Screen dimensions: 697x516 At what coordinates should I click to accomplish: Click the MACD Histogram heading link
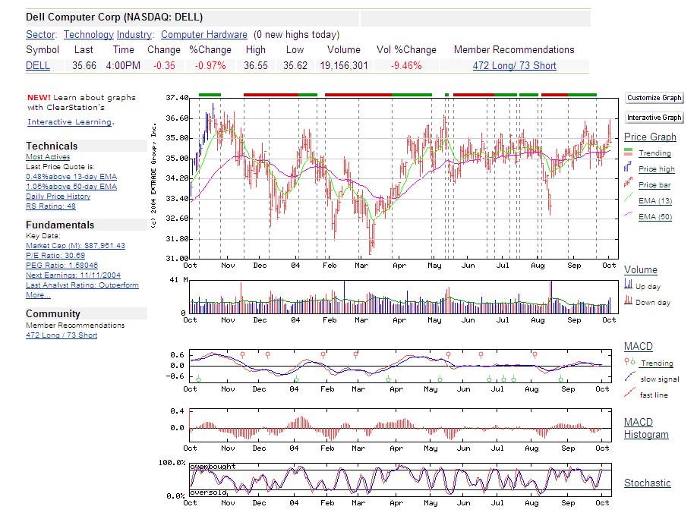tap(646, 429)
